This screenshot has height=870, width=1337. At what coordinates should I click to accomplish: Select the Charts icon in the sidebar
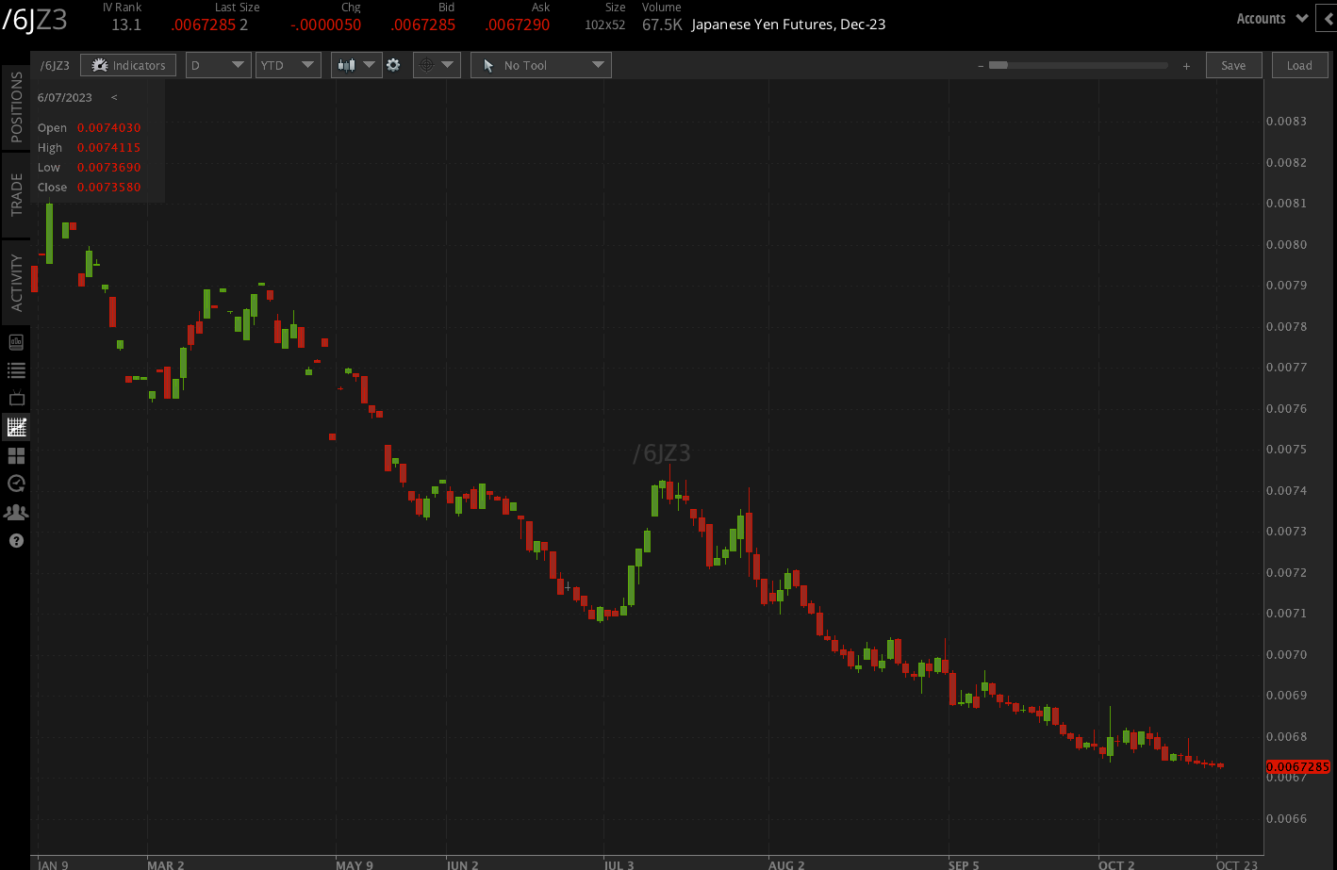pos(16,427)
